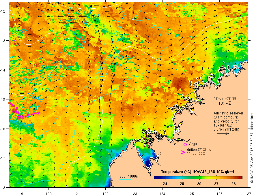Click the '200 1000m' depth label

[x=129, y=176]
